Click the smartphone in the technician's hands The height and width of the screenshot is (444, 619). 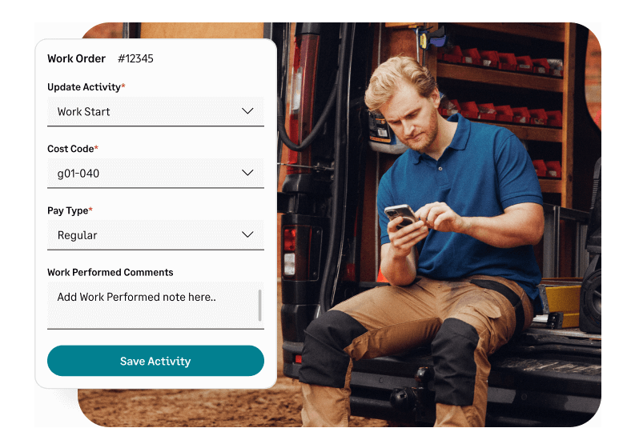(x=401, y=217)
